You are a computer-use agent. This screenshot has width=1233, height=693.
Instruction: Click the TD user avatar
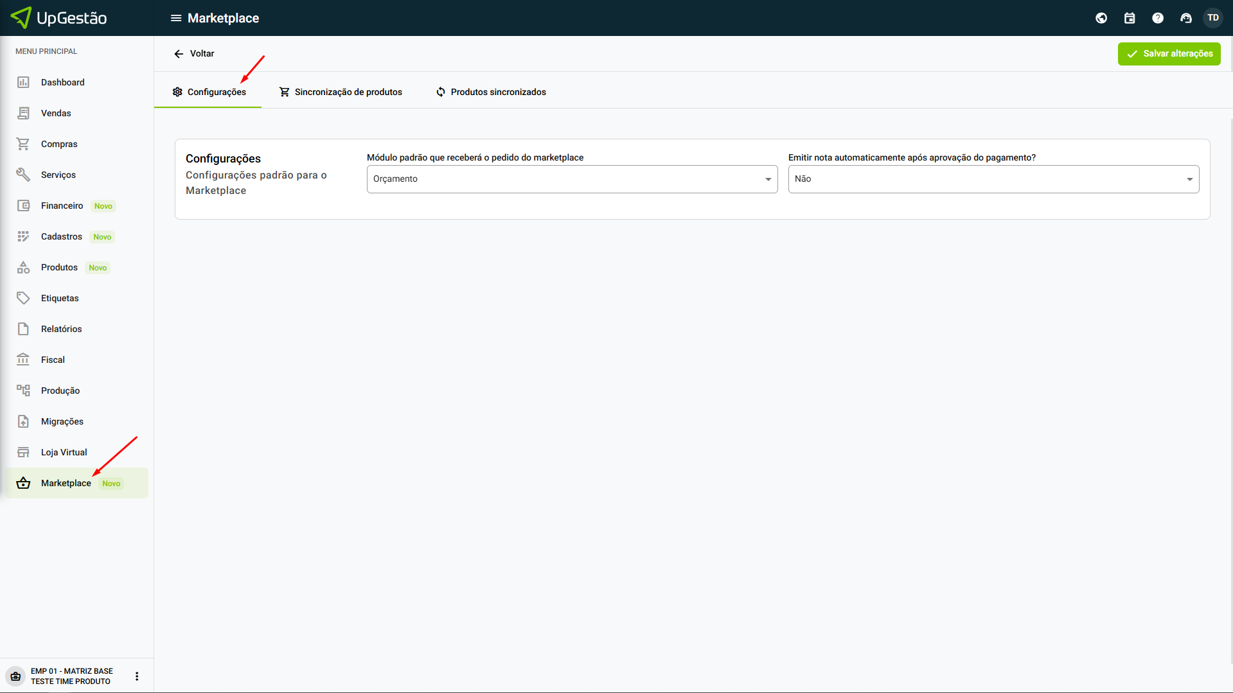click(1213, 18)
